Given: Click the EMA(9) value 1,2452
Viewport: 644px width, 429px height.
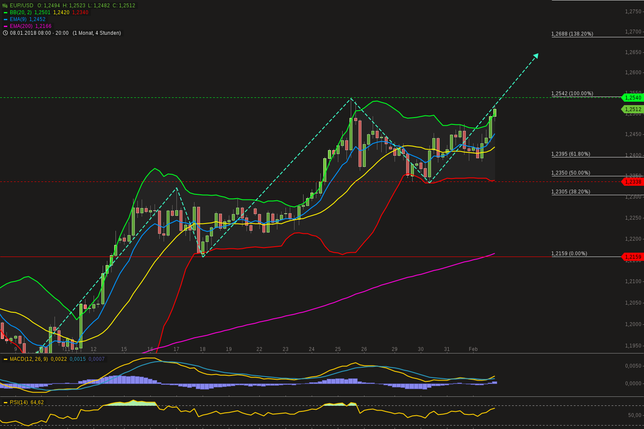Looking at the screenshot, I should (x=37, y=19).
